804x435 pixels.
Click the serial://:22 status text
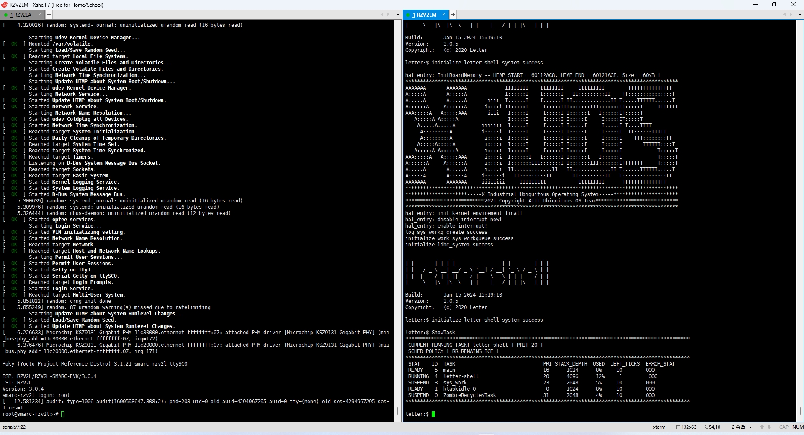click(14, 427)
